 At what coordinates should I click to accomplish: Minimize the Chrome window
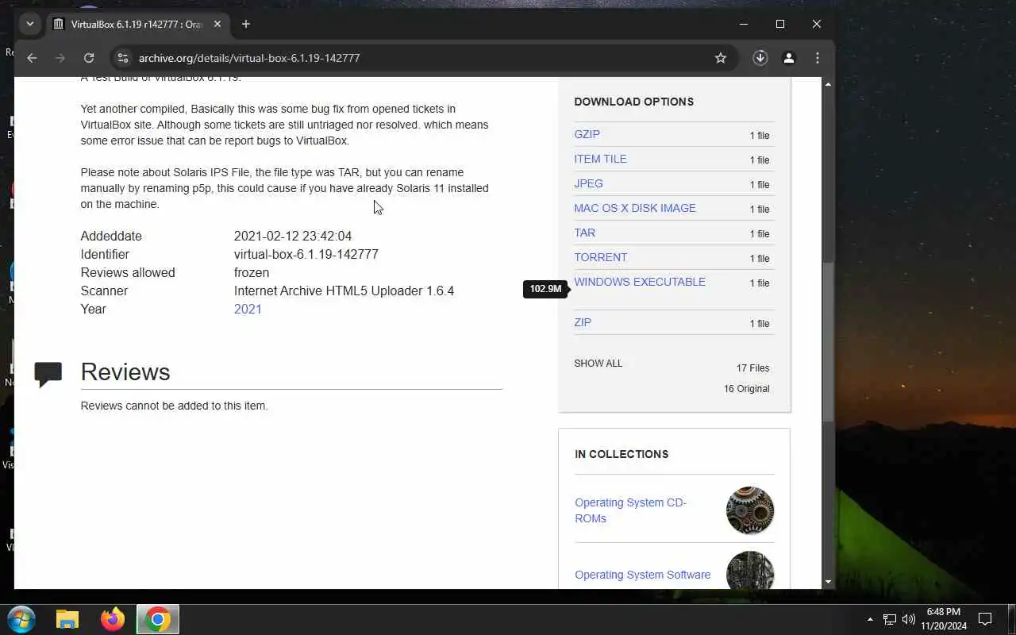[x=744, y=24]
